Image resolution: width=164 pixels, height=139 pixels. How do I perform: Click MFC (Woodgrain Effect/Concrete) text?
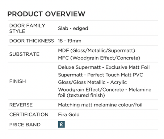coord(99,58)
